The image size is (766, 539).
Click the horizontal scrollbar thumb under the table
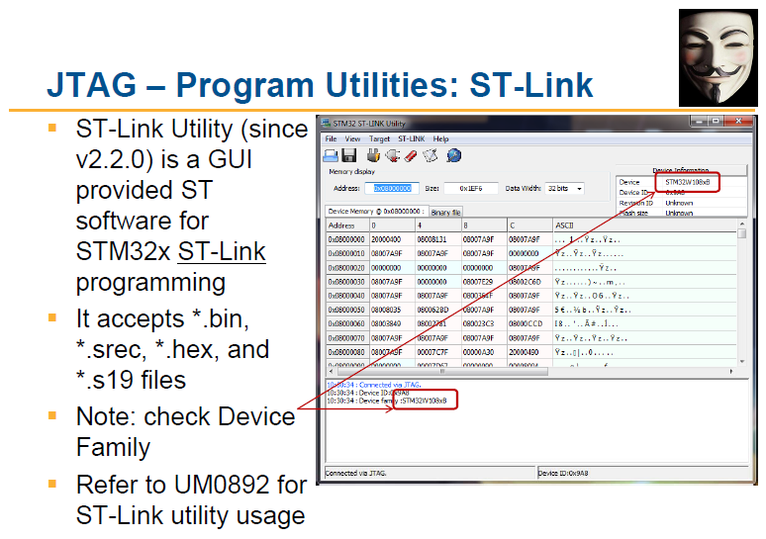point(442,372)
